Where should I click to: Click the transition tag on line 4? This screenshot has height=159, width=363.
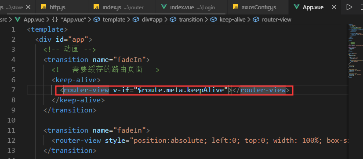coord(97,60)
